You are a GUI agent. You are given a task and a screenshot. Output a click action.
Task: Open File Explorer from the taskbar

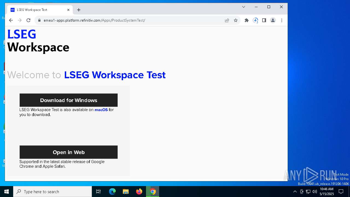point(126,192)
